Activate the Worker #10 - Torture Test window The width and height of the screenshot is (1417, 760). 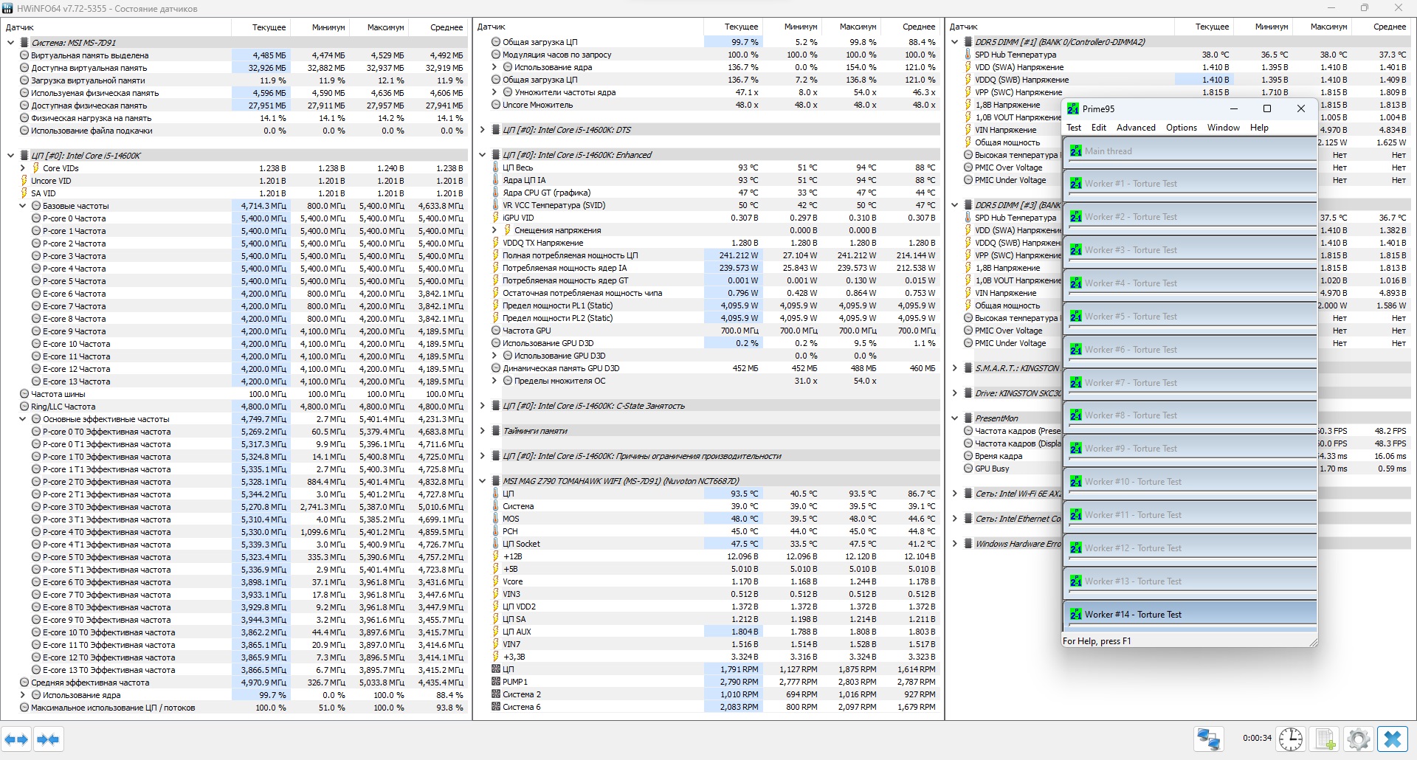point(1190,482)
